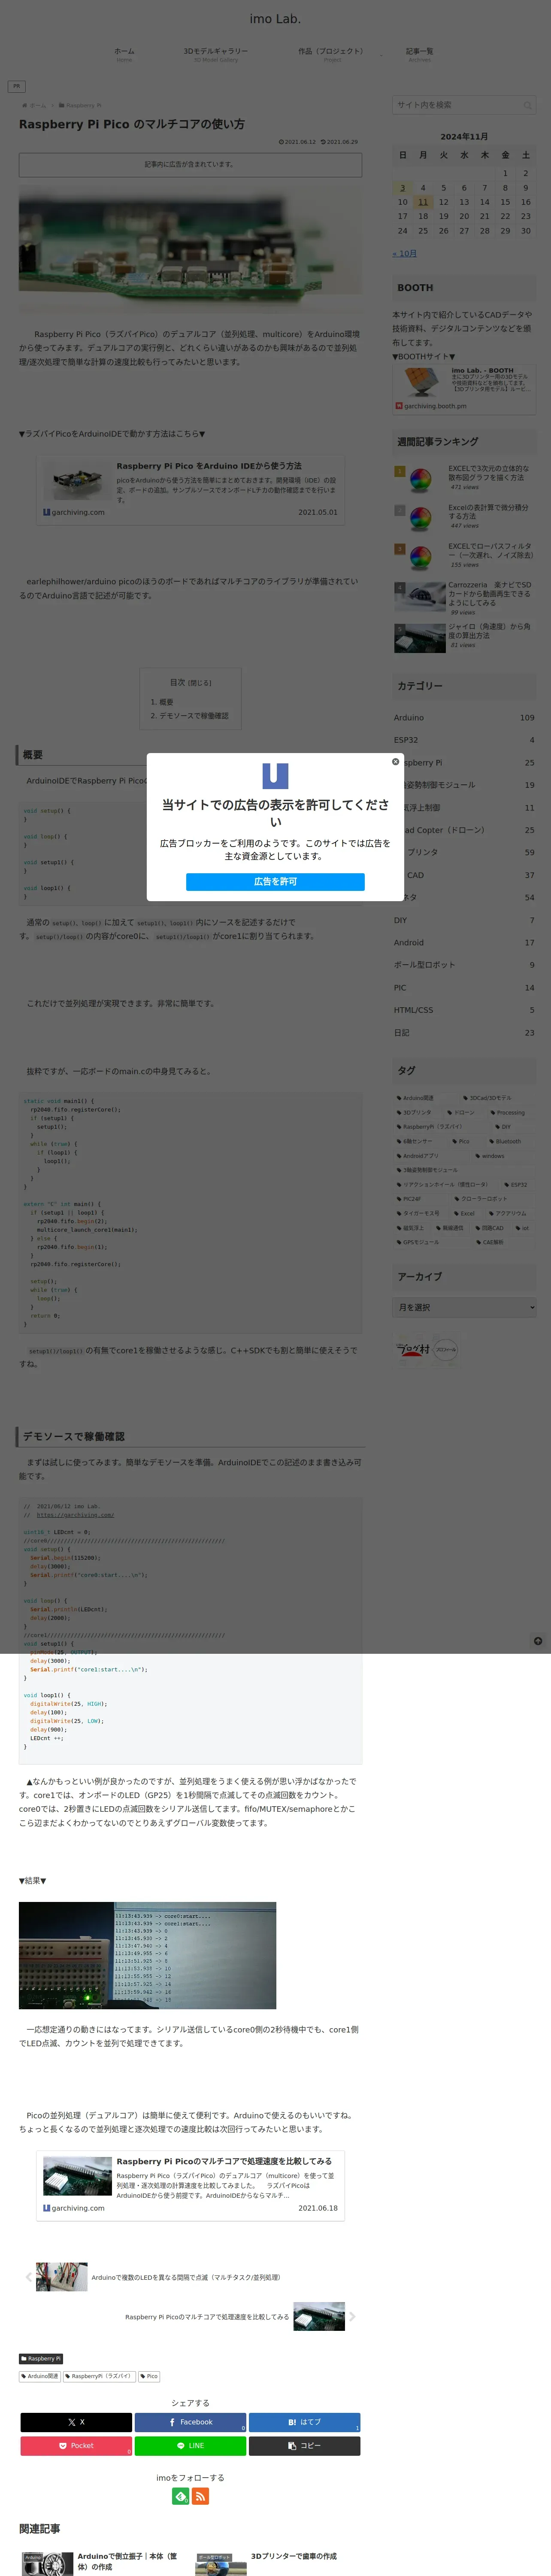Open the Arduino category
The height and width of the screenshot is (2576, 551).
coord(464,718)
